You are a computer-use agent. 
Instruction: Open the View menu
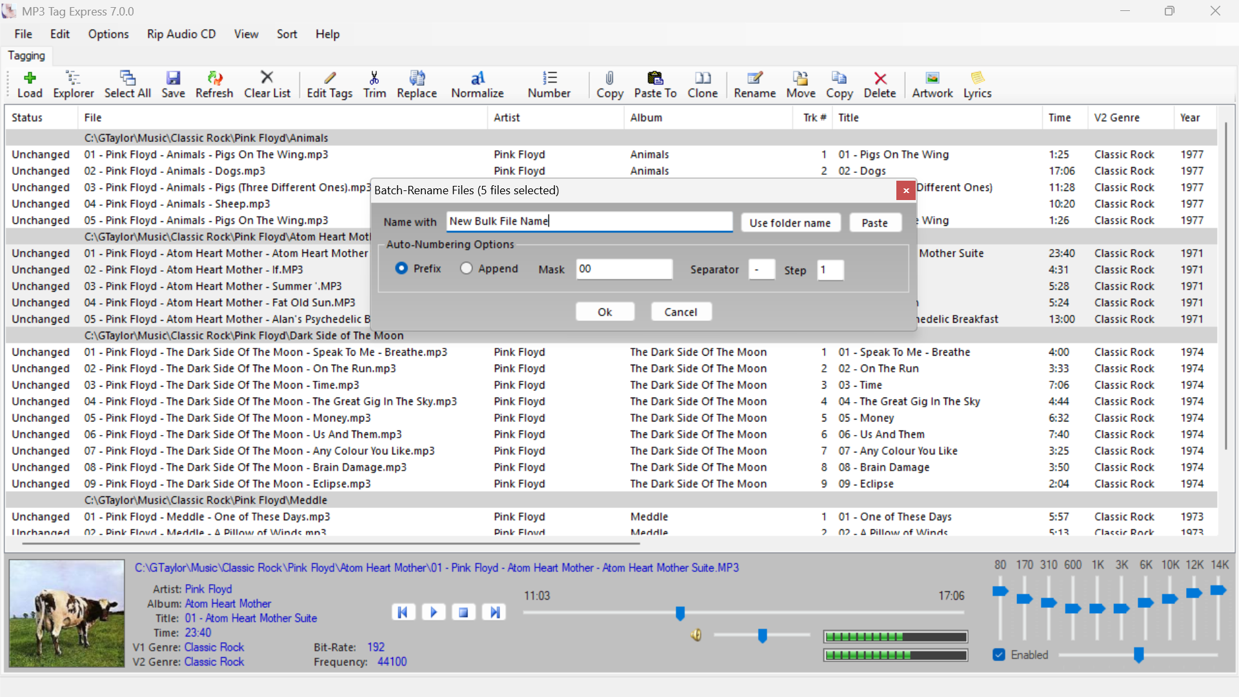tap(246, 34)
